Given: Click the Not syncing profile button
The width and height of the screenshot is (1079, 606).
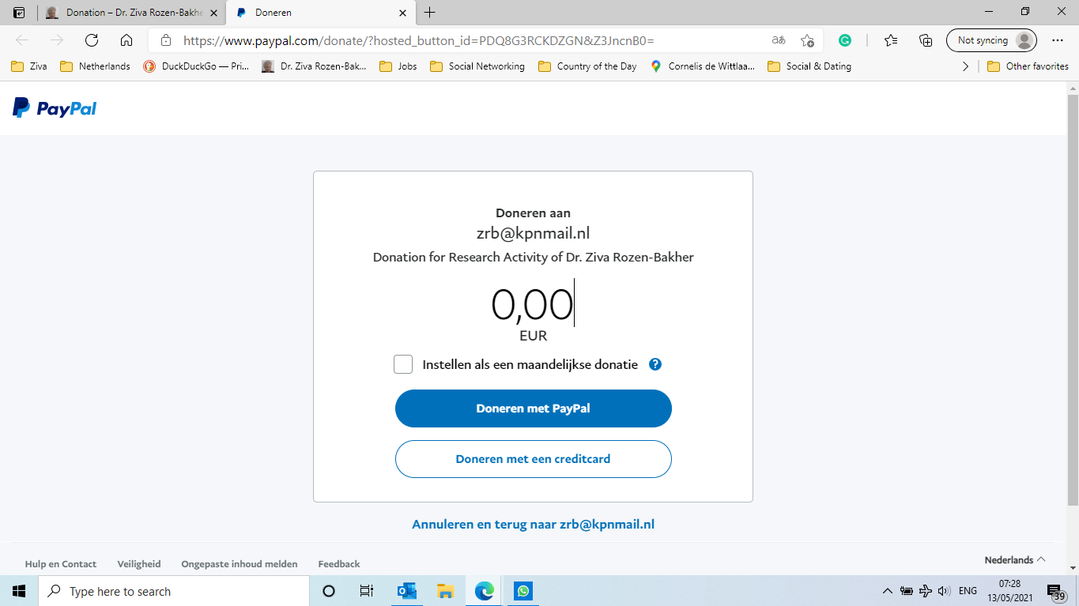Looking at the screenshot, I should click(991, 40).
